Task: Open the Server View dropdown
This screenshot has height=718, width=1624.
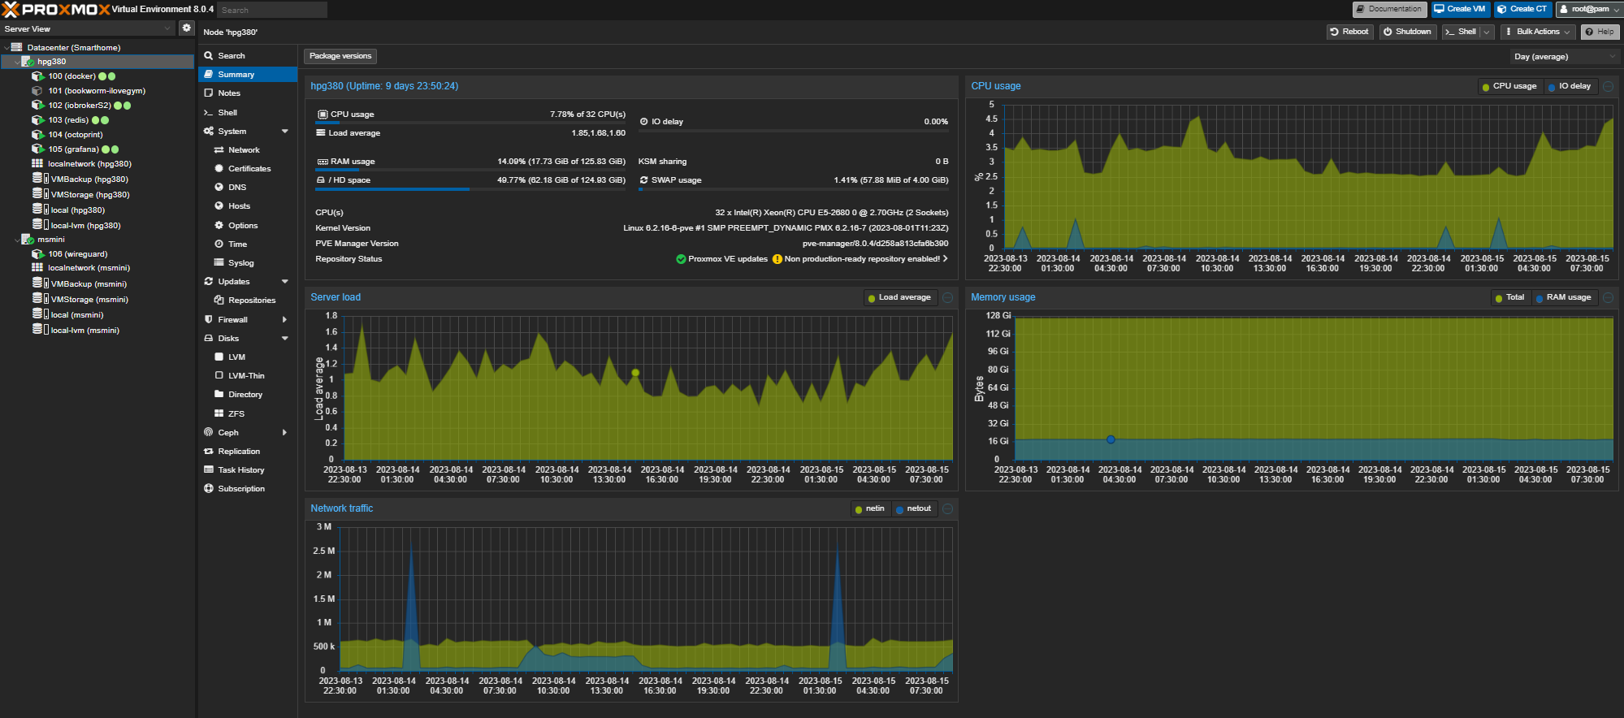Action: (167, 28)
